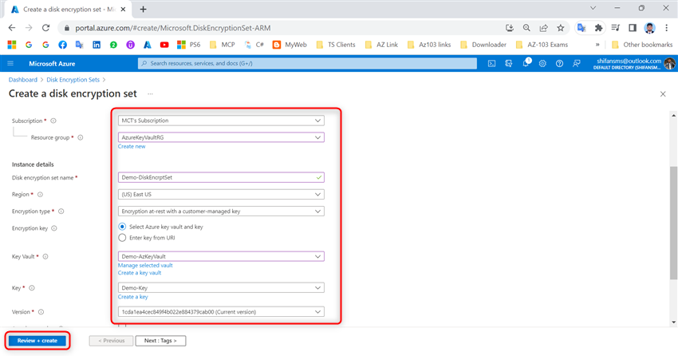Click the Next : Tags button
678x356 pixels.
pyautogui.click(x=160, y=341)
